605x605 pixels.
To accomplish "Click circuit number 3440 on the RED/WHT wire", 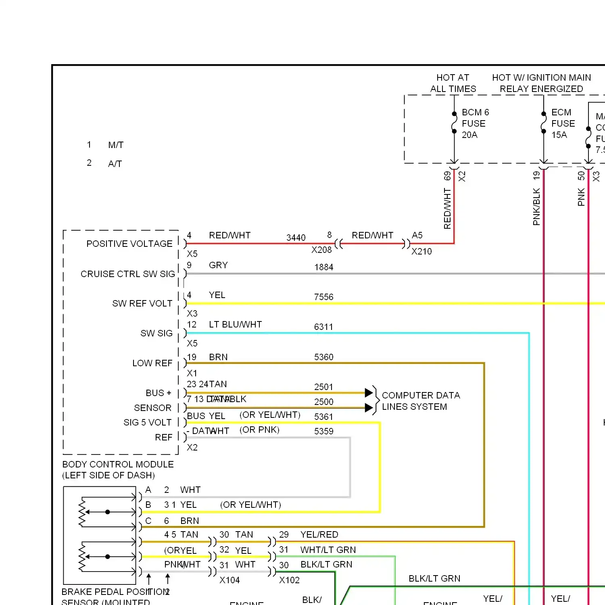I will [296, 238].
